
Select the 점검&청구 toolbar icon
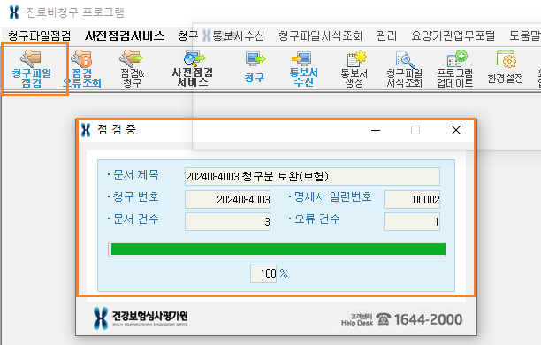pyautogui.click(x=132, y=68)
